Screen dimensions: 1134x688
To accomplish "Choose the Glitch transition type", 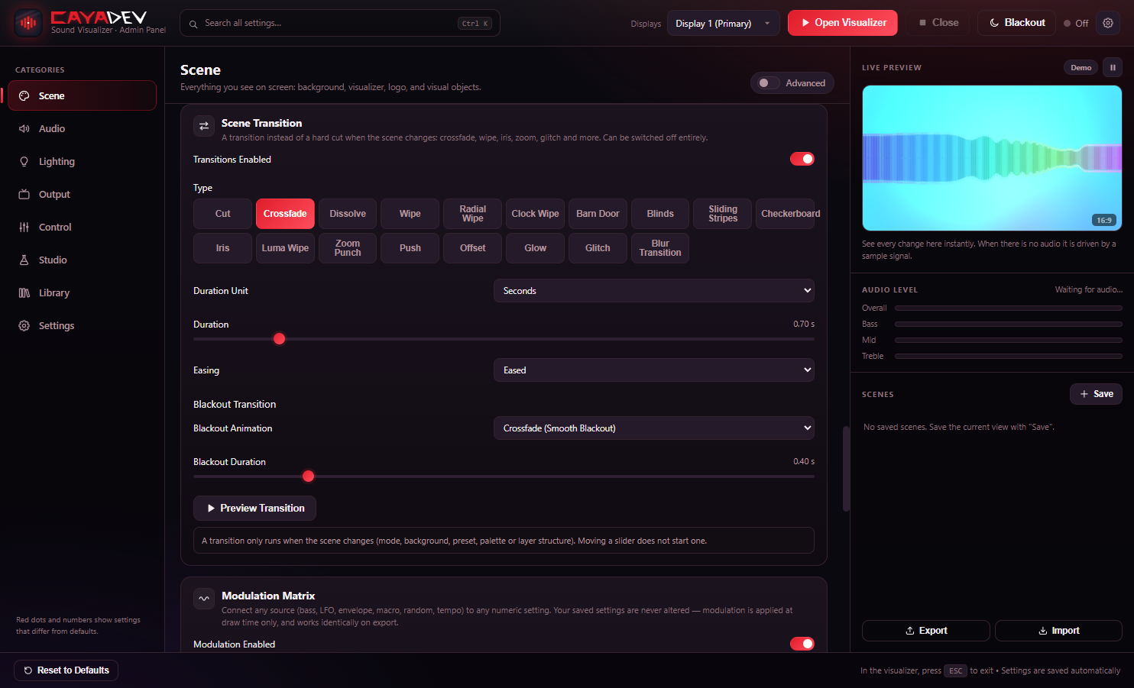I will [598, 248].
